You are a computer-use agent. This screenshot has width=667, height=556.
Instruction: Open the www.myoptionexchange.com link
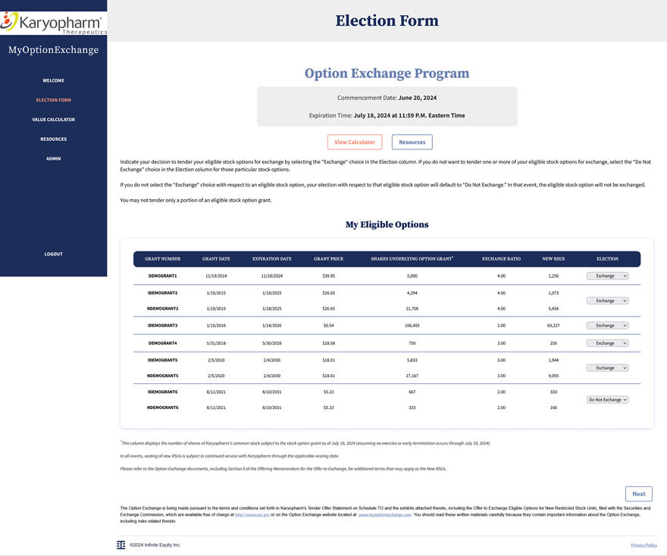[384, 514]
